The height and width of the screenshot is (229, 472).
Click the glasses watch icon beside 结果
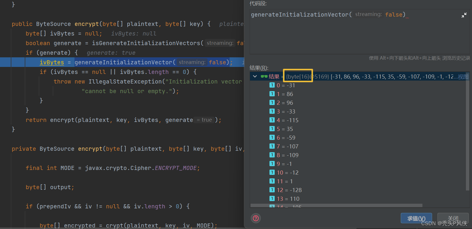tap(264, 77)
